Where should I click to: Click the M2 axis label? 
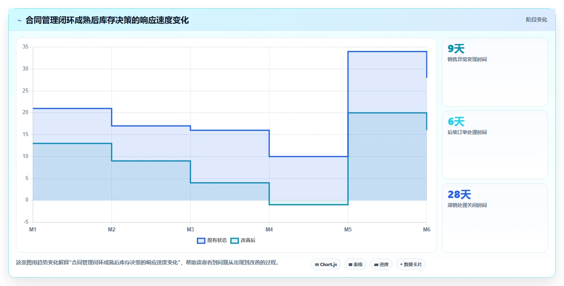(x=111, y=229)
